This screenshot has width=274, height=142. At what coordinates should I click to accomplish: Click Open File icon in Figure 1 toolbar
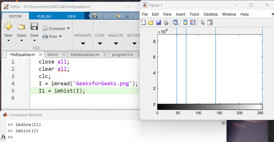(151, 22)
